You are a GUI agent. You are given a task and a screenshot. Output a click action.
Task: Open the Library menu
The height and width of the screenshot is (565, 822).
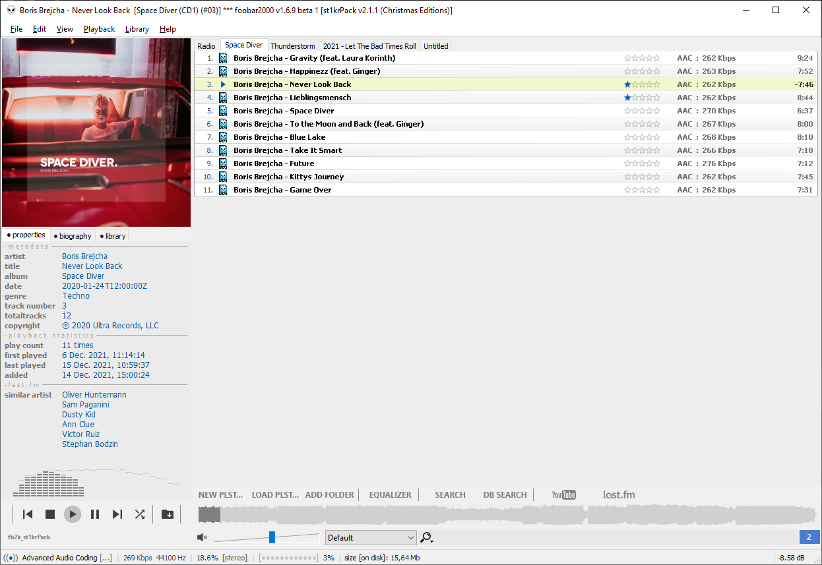137,29
